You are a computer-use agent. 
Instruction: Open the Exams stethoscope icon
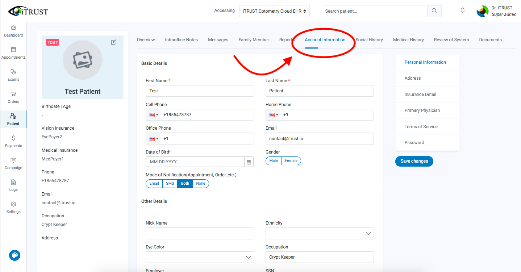pyautogui.click(x=13, y=72)
